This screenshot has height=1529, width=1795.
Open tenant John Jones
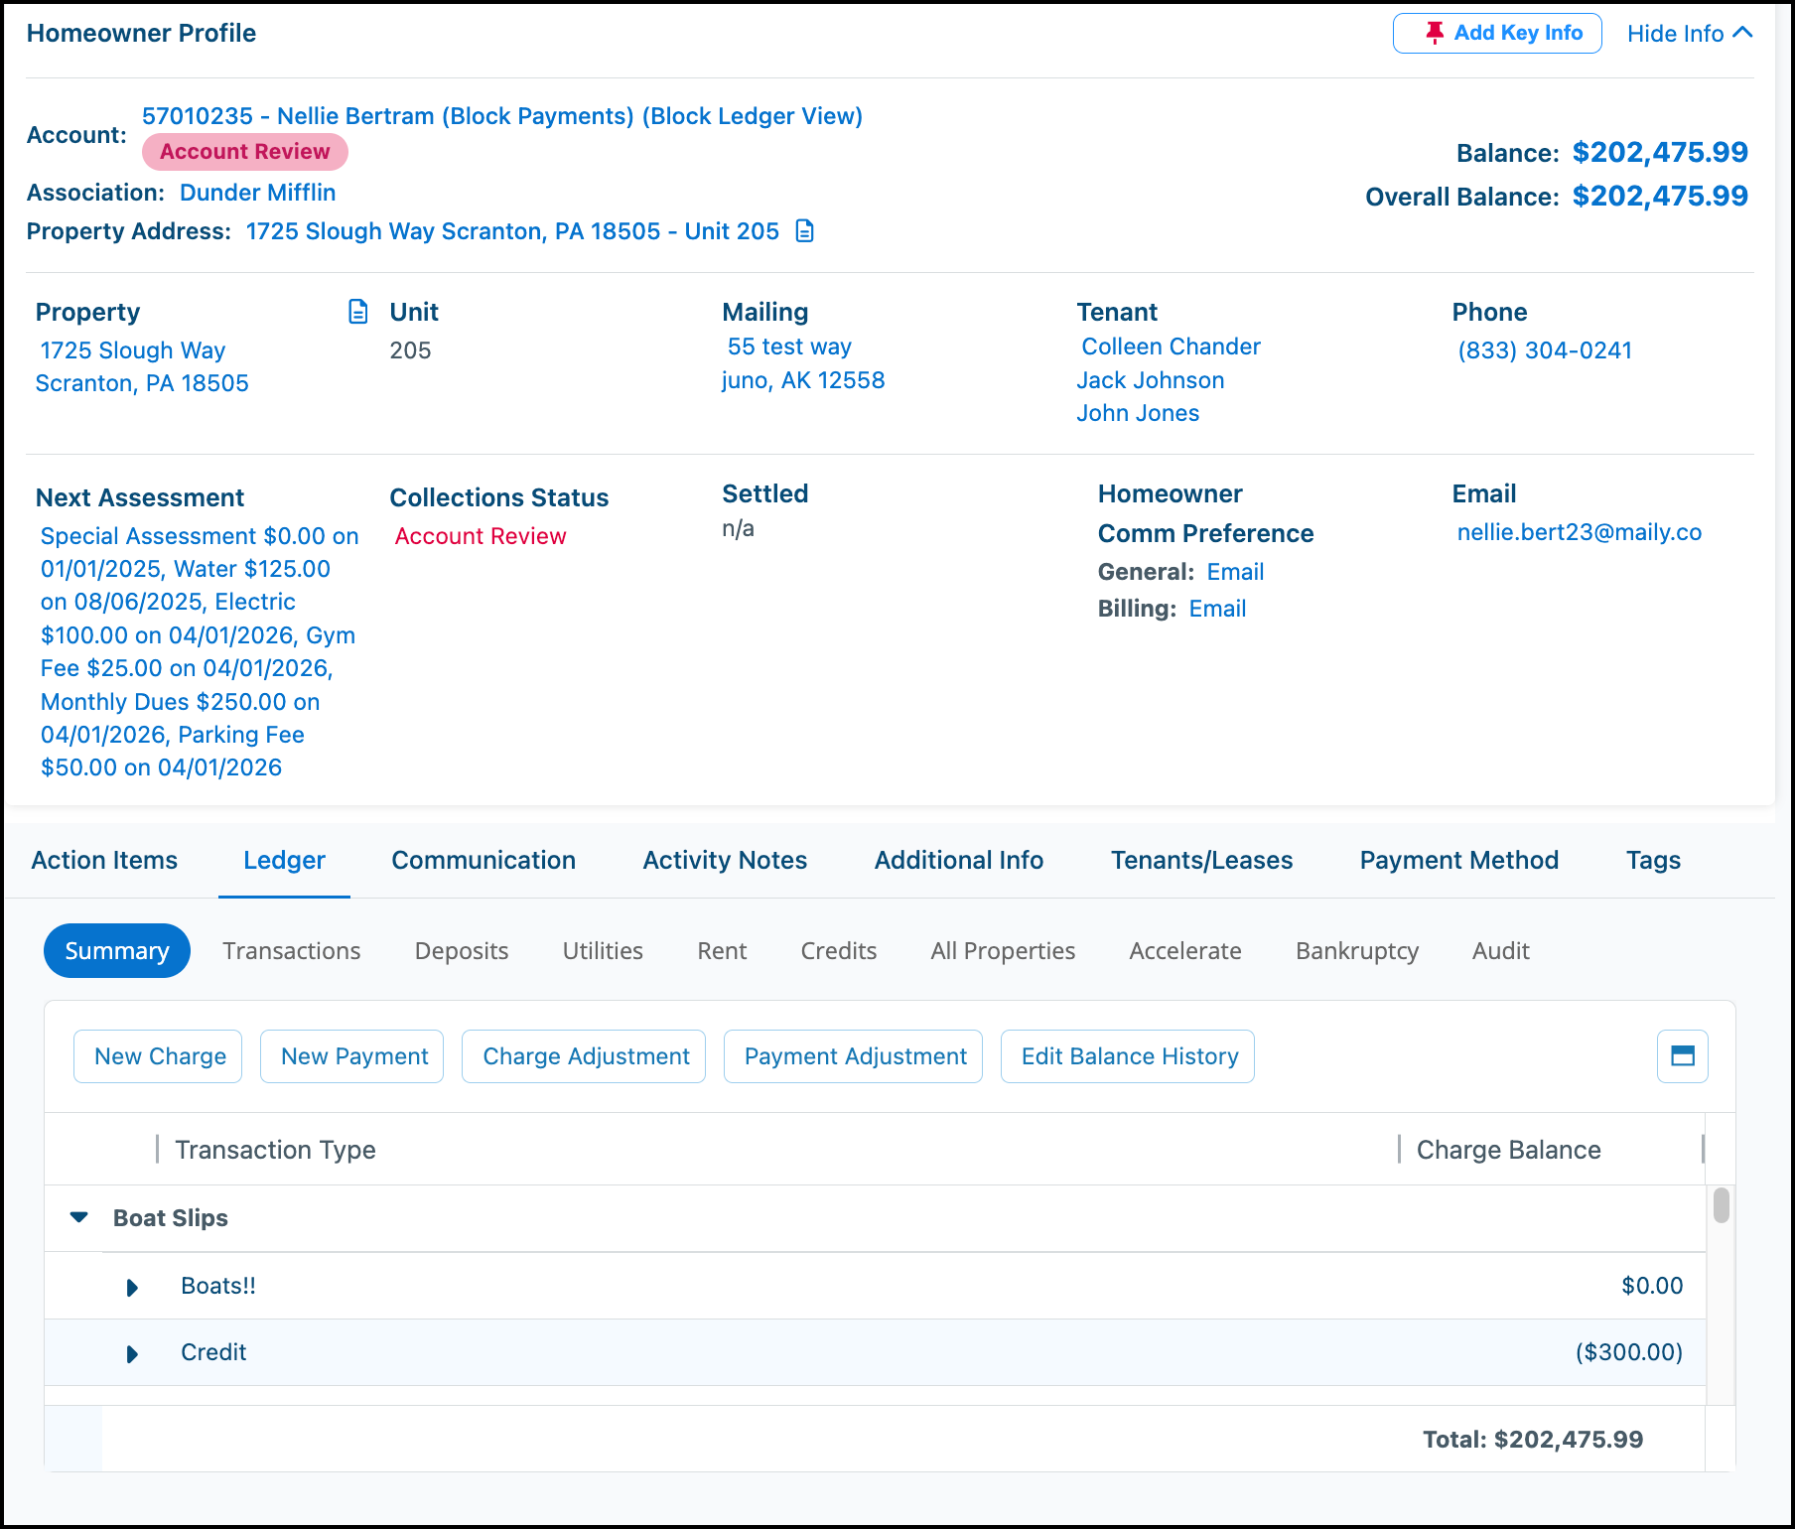[x=1138, y=413]
